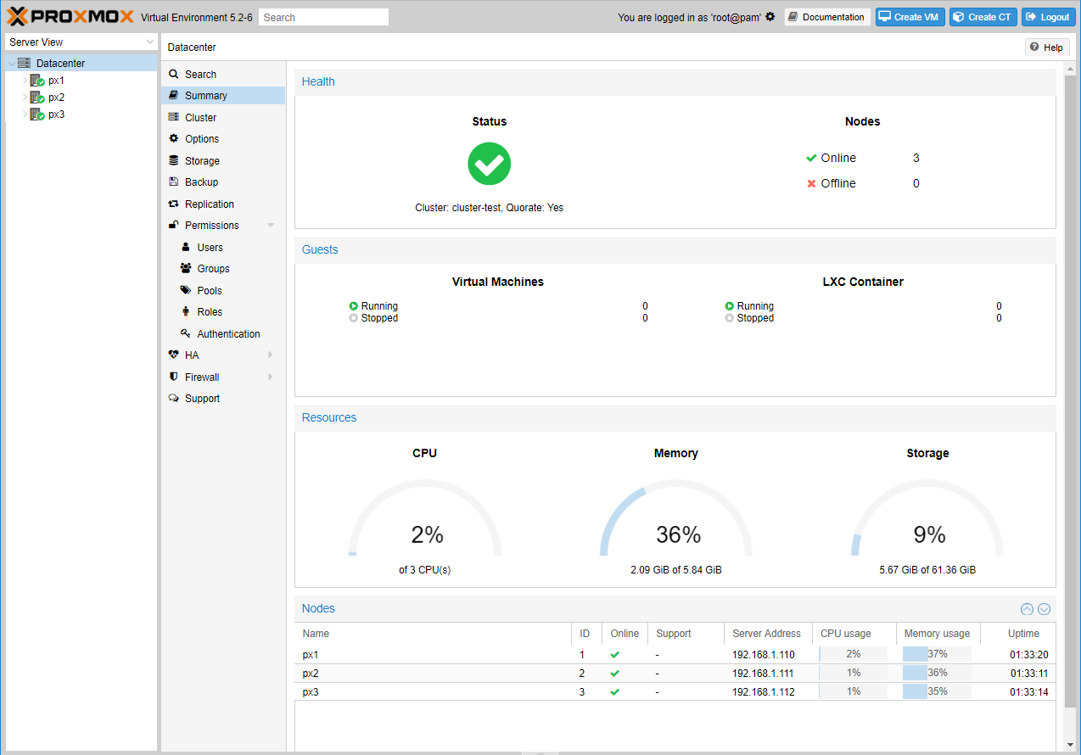Expand the px2 node in tree
The image size is (1081, 755).
click(x=25, y=98)
